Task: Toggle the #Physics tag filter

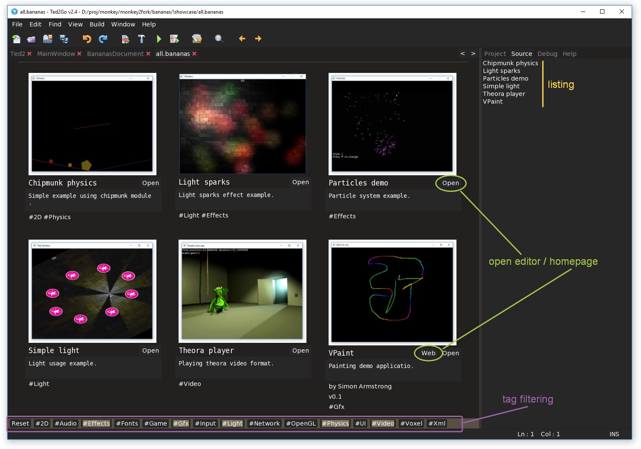Action: pyautogui.click(x=335, y=423)
